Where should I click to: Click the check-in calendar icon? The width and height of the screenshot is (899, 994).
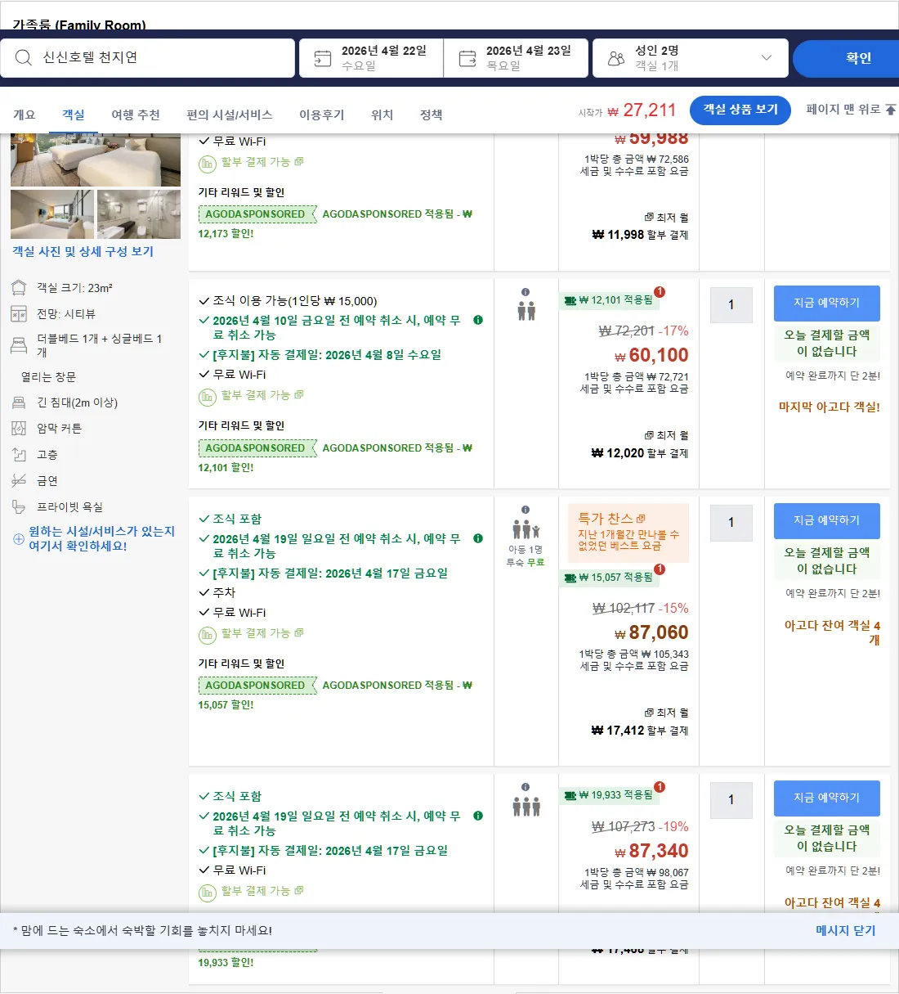tap(323, 59)
